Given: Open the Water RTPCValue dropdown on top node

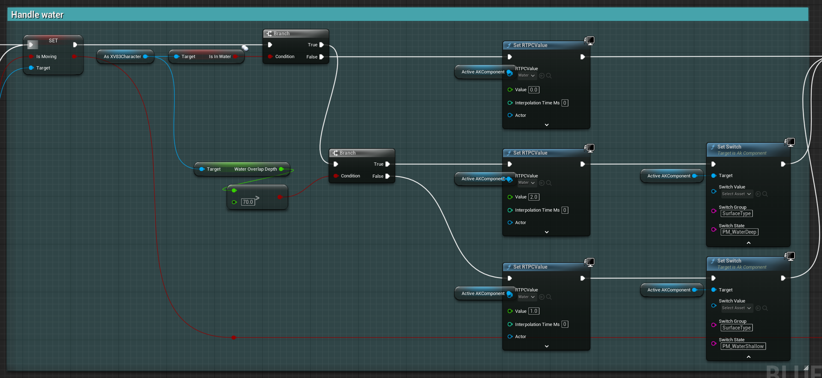Looking at the screenshot, I should point(527,76).
